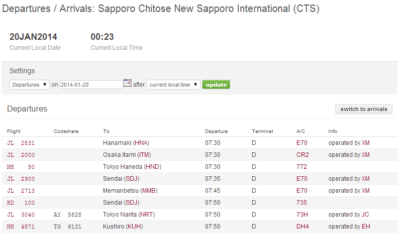
Task: Click operator JC link for Narita flight
Action: point(365,215)
